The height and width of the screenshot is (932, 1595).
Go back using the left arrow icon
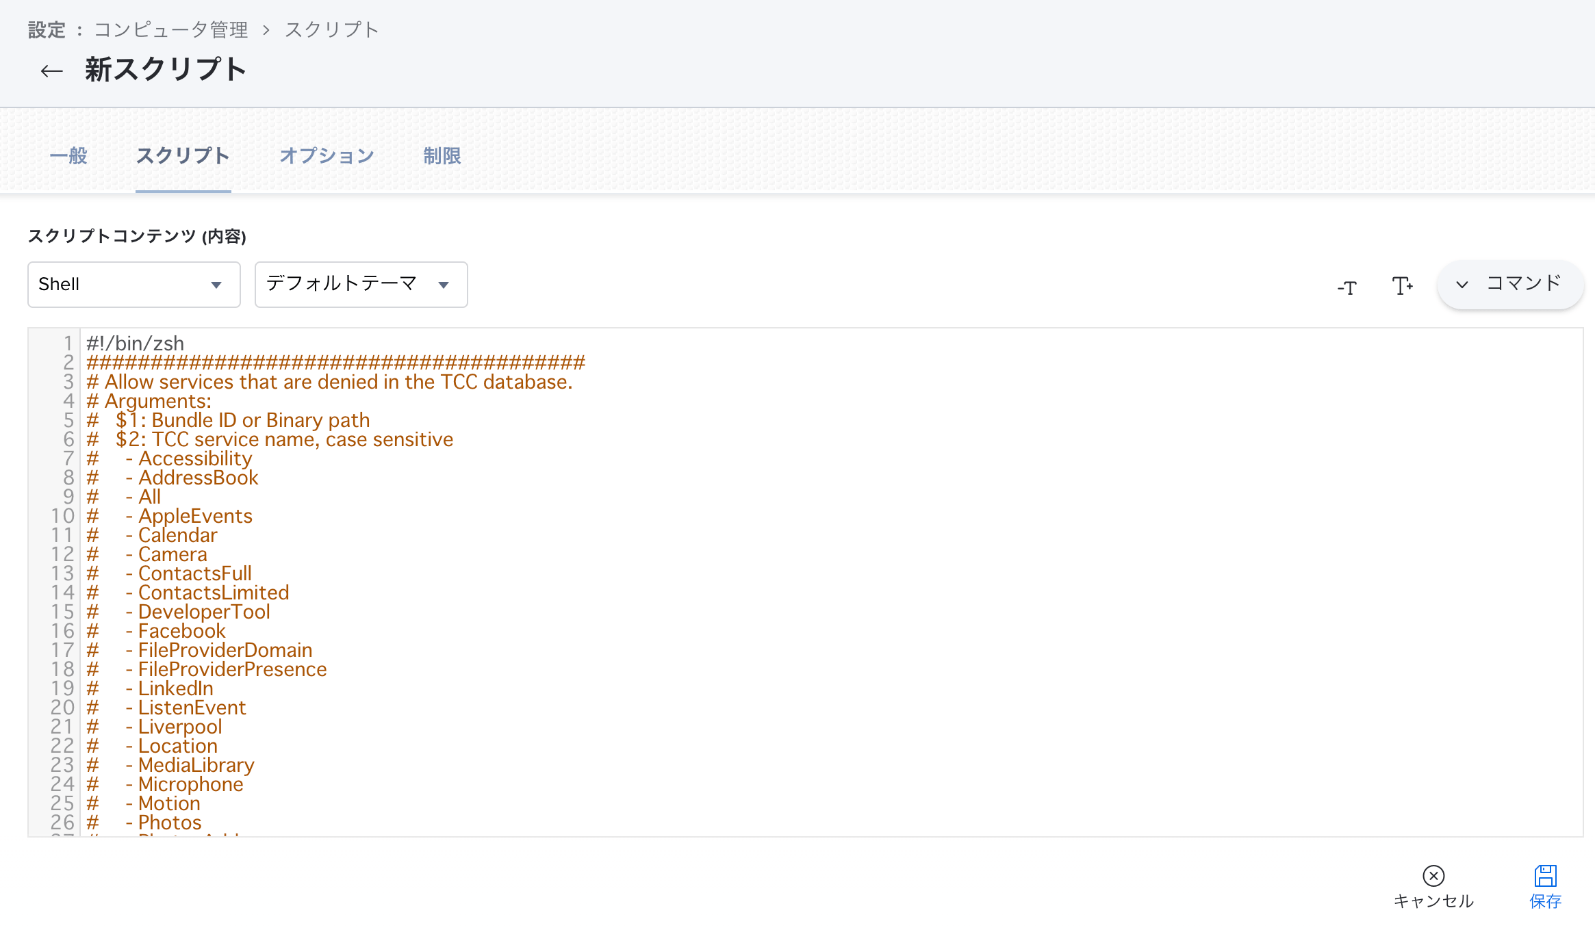pyautogui.click(x=51, y=70)
